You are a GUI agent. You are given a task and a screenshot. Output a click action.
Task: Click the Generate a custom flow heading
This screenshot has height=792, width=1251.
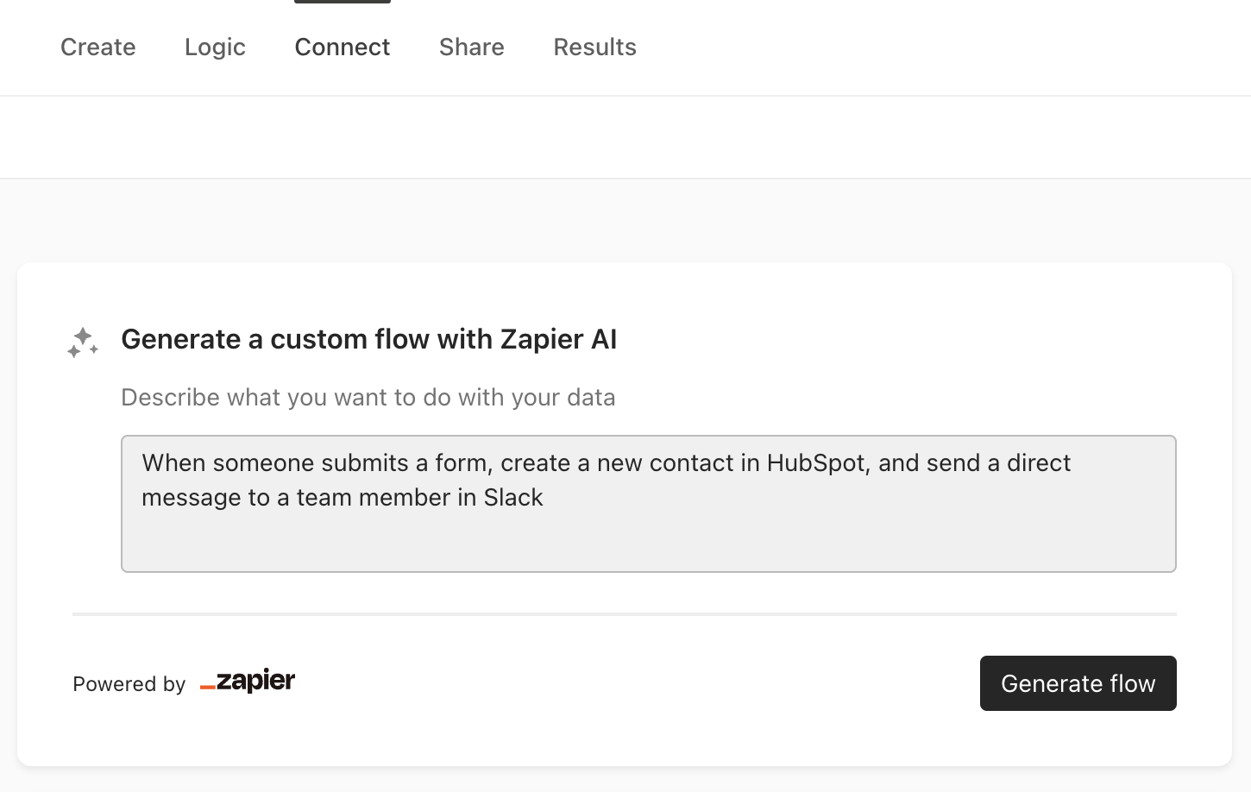(369, 339)
